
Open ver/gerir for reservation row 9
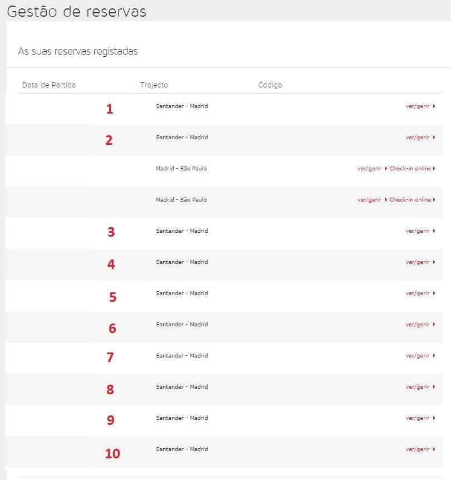point(418,419)
